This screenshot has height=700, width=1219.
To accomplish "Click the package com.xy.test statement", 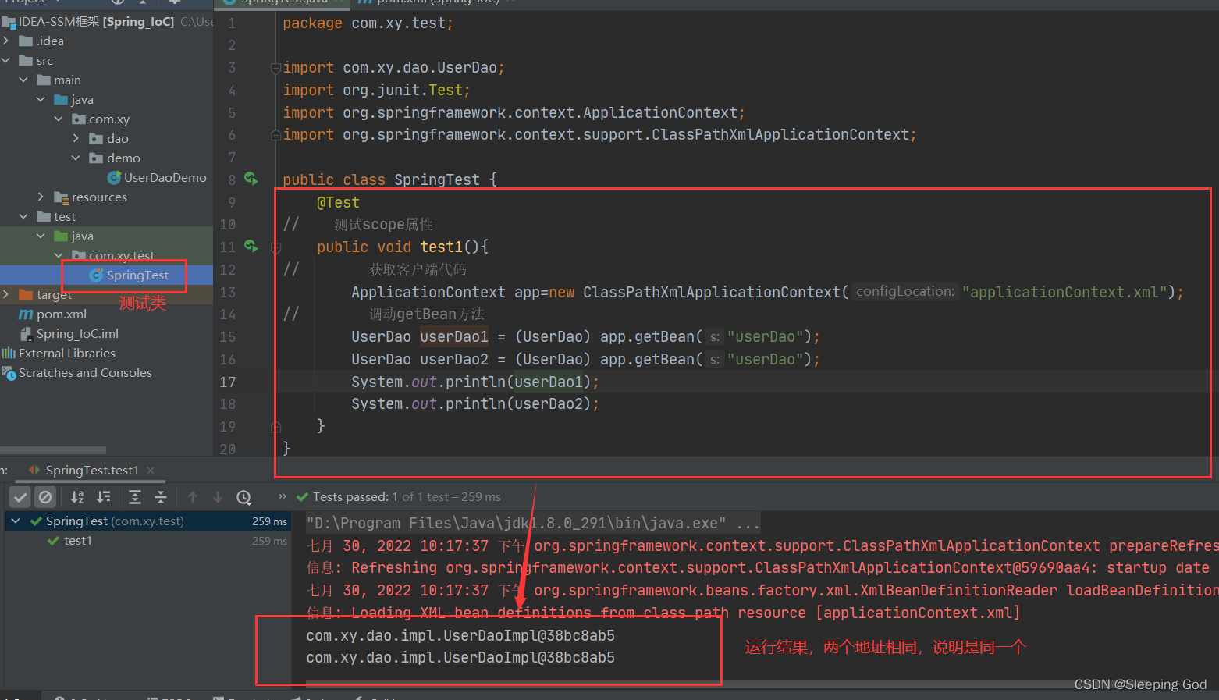I will [368, 23].
